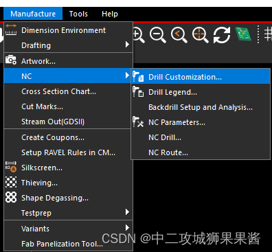
Task: Select Stream Out(GDSII) entry
Action: coord(68,122)
